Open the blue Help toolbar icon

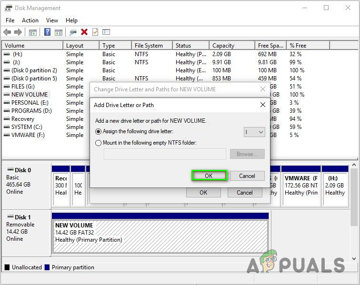47,32
